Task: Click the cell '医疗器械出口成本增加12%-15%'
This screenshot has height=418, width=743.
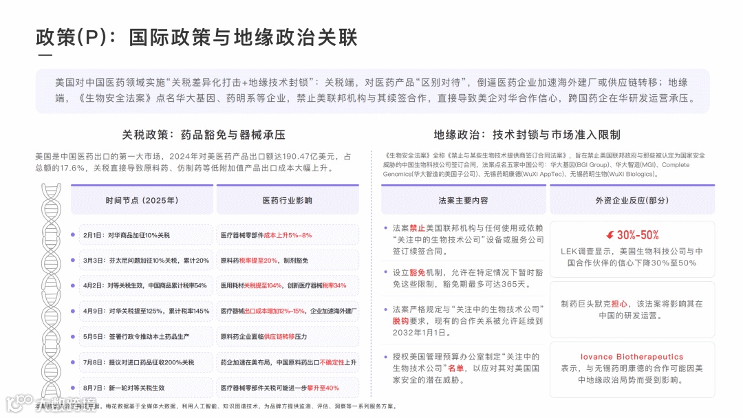Action: tap(288, 311)
